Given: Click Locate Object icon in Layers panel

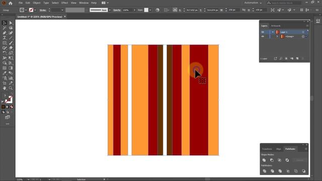Looking at the screenshot, I should [281, 58].
